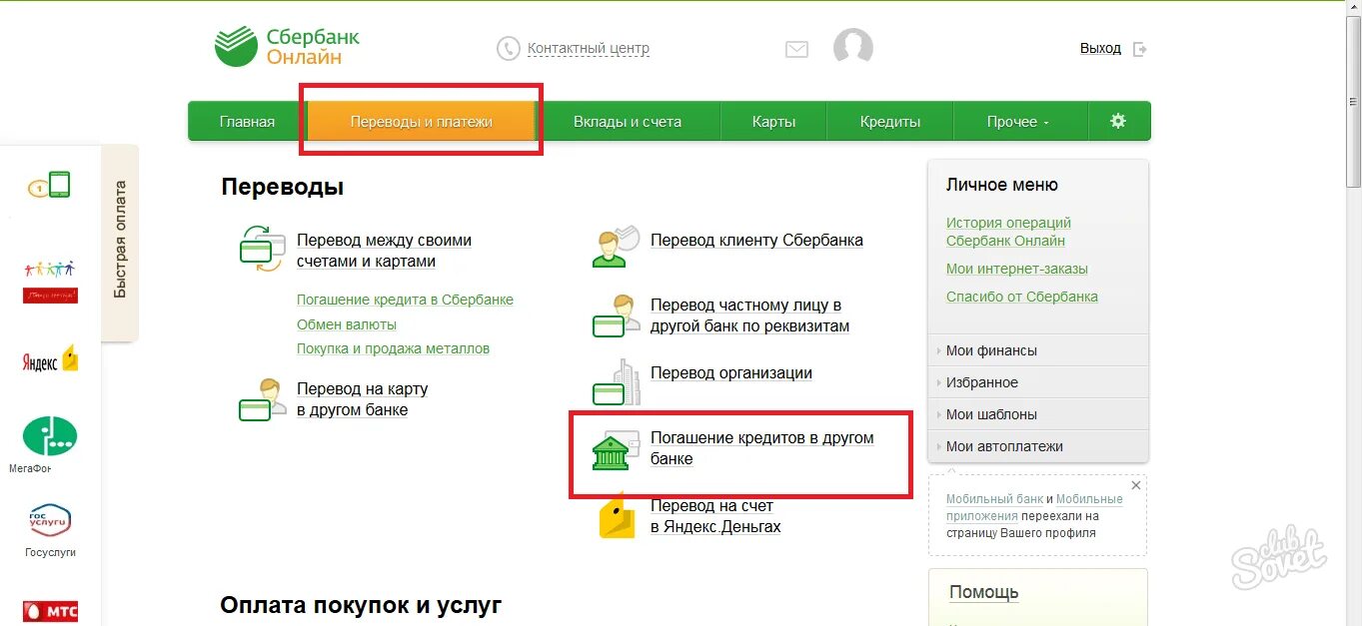Click the mobile phone payment icon in sidebar
The height and width of the screenshot is (626, 1362).
(x=50, y=185)
